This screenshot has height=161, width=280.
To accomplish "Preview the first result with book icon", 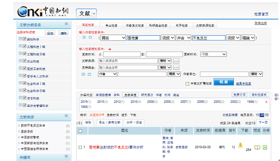I will [x=257, y=147].
